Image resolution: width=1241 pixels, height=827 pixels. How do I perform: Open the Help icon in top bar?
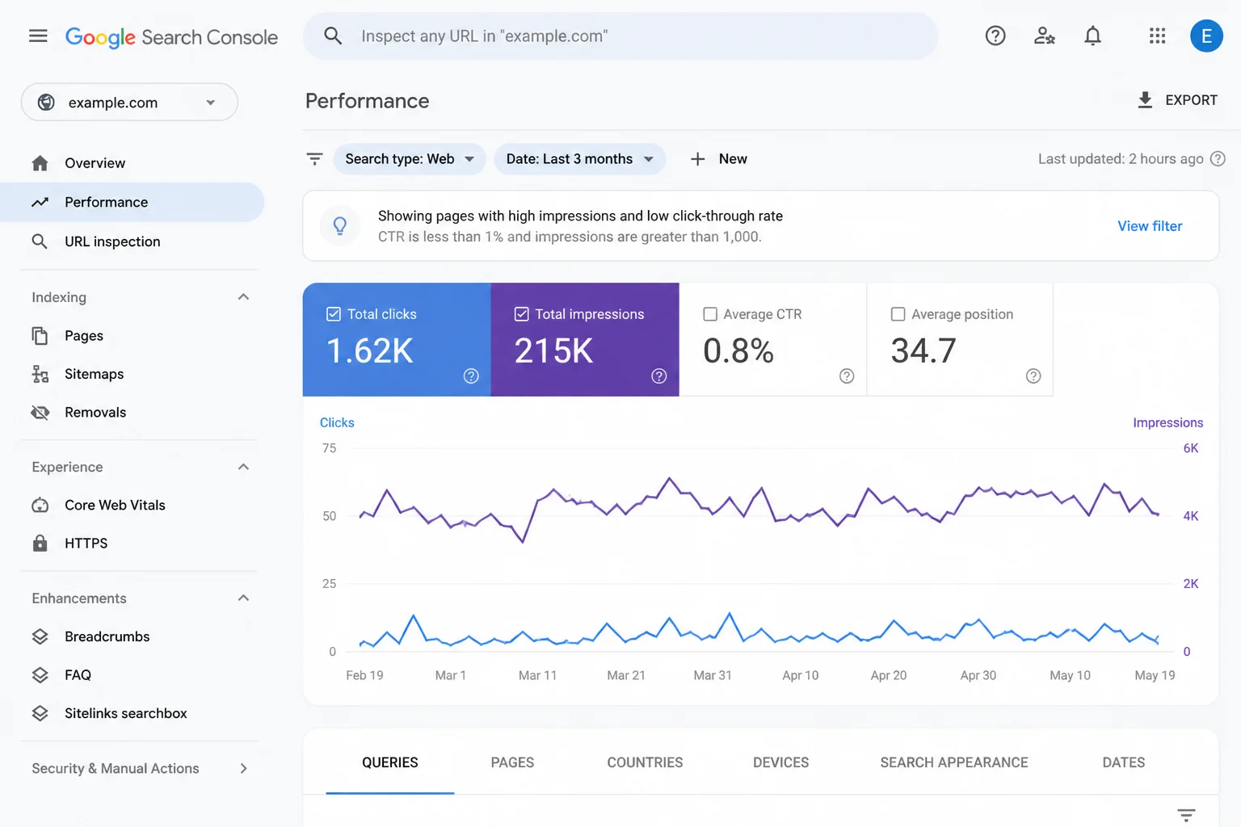995,36
